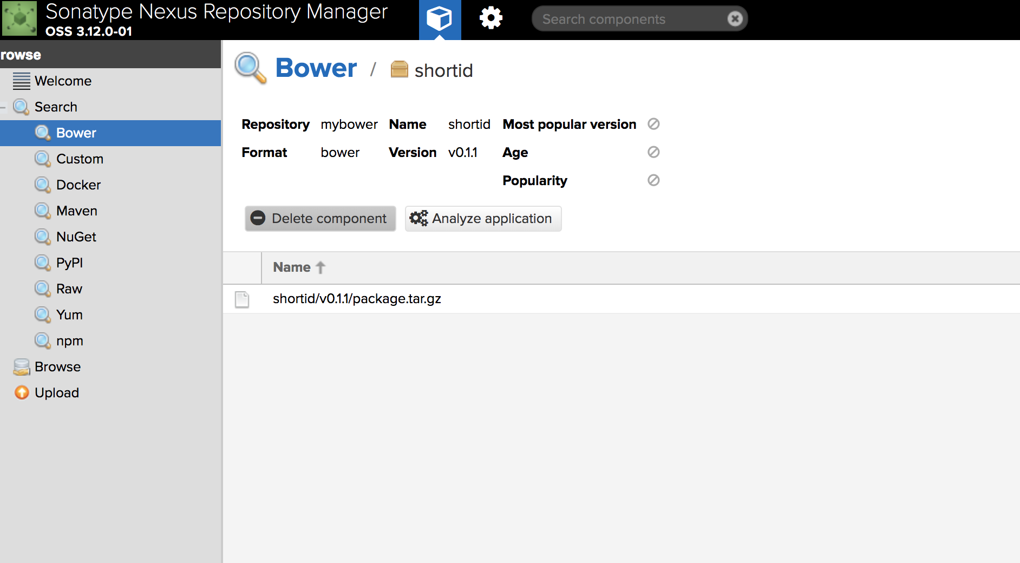Viewport: 1020px width, 563px height.
Task: Click the Delete component button
Action: click(x=321, y=219)
